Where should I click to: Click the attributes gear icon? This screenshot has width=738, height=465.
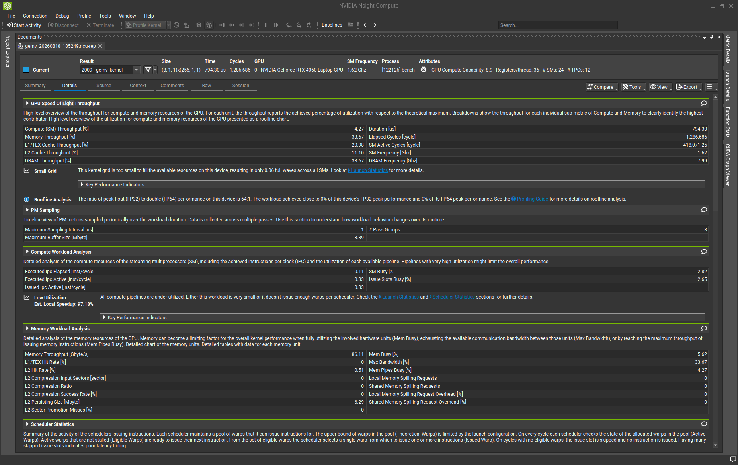tap(424, 70)
